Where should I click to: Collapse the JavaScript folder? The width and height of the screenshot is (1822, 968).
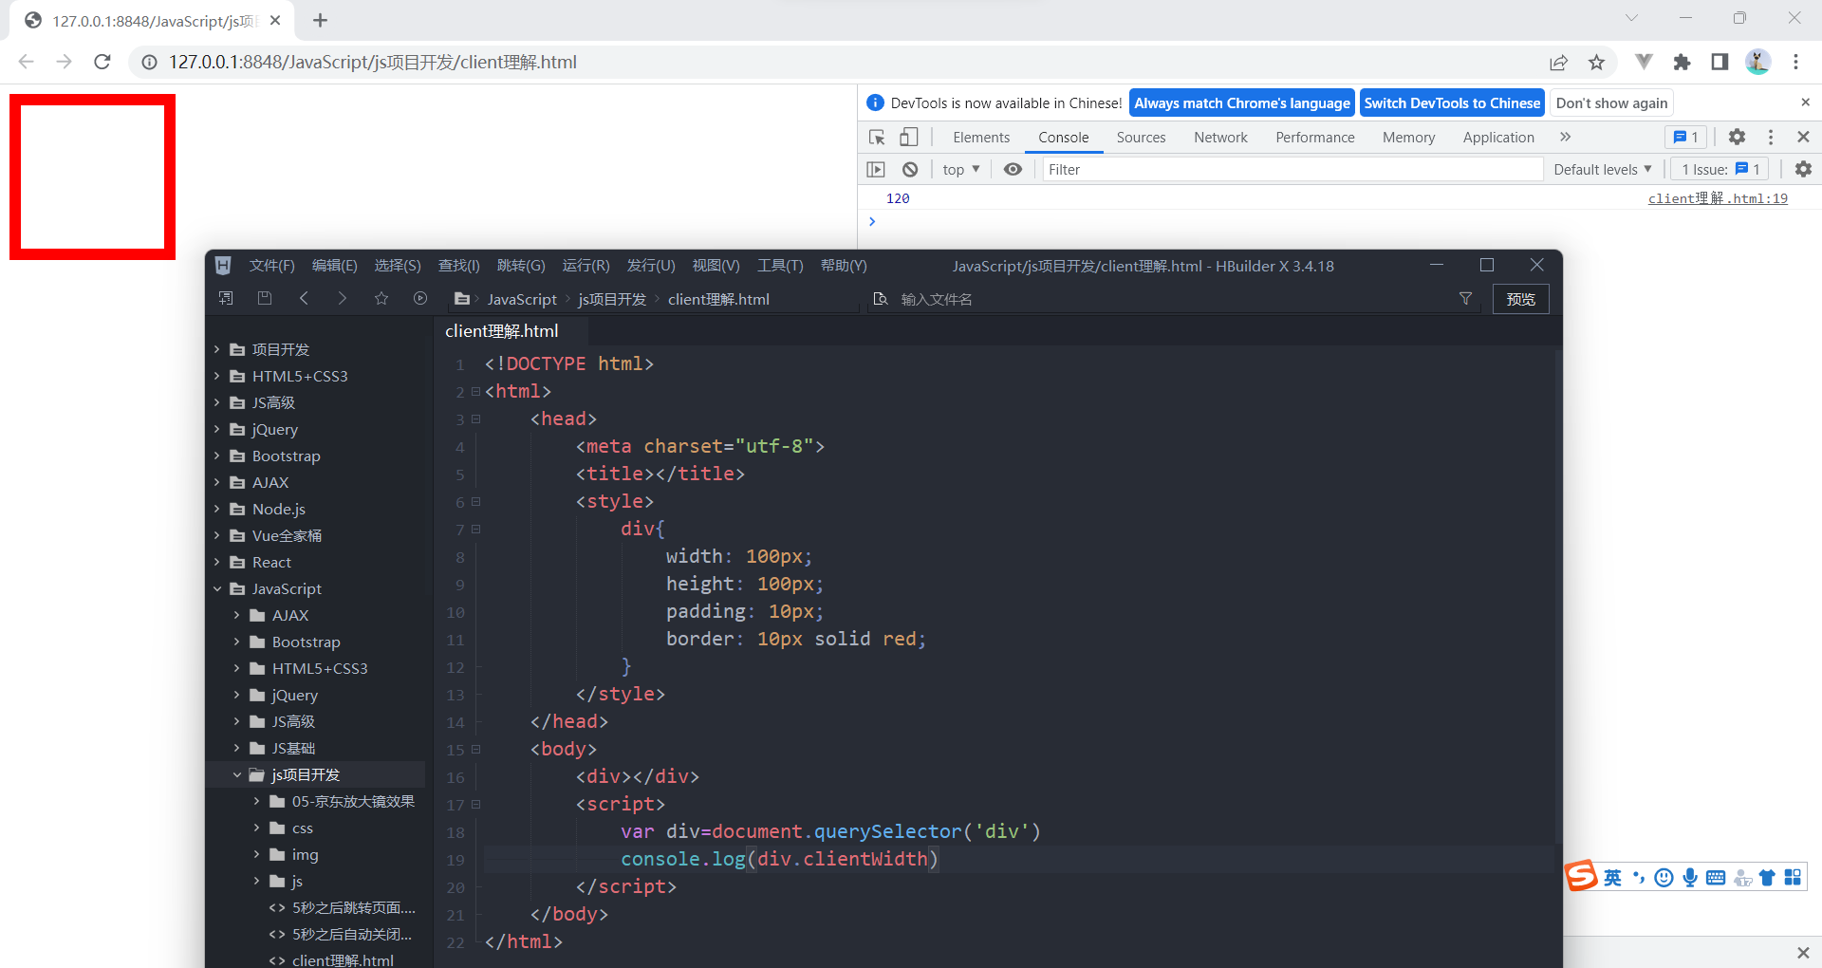coord(216,588)
